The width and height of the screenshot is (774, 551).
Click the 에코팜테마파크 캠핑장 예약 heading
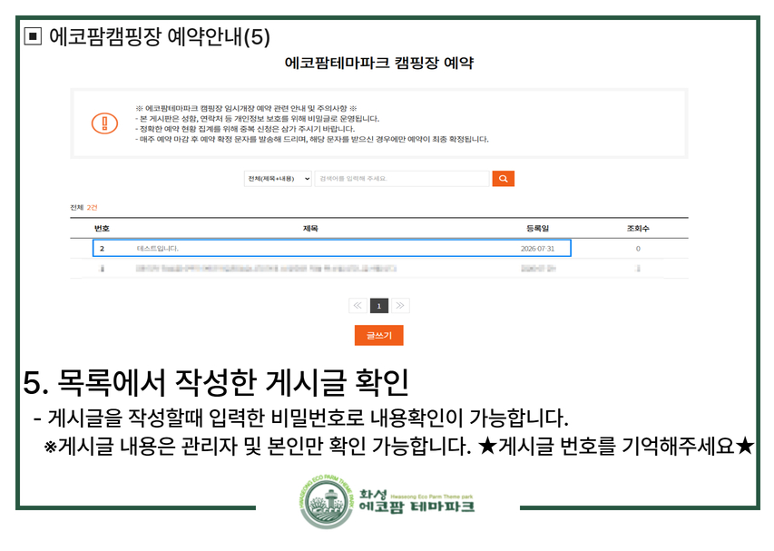pyautogui.click(x=378, y=63)
